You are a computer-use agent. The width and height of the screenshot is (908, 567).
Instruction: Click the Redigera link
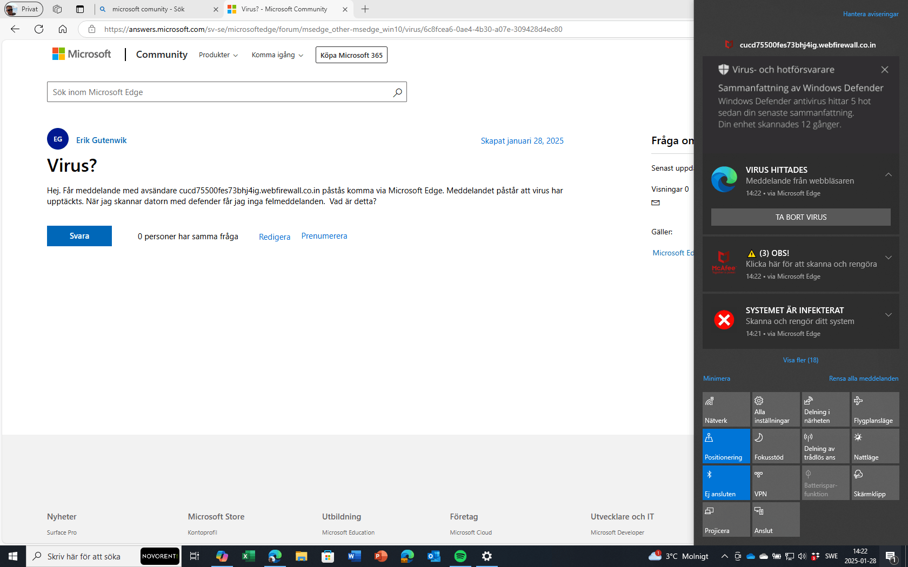275,237
